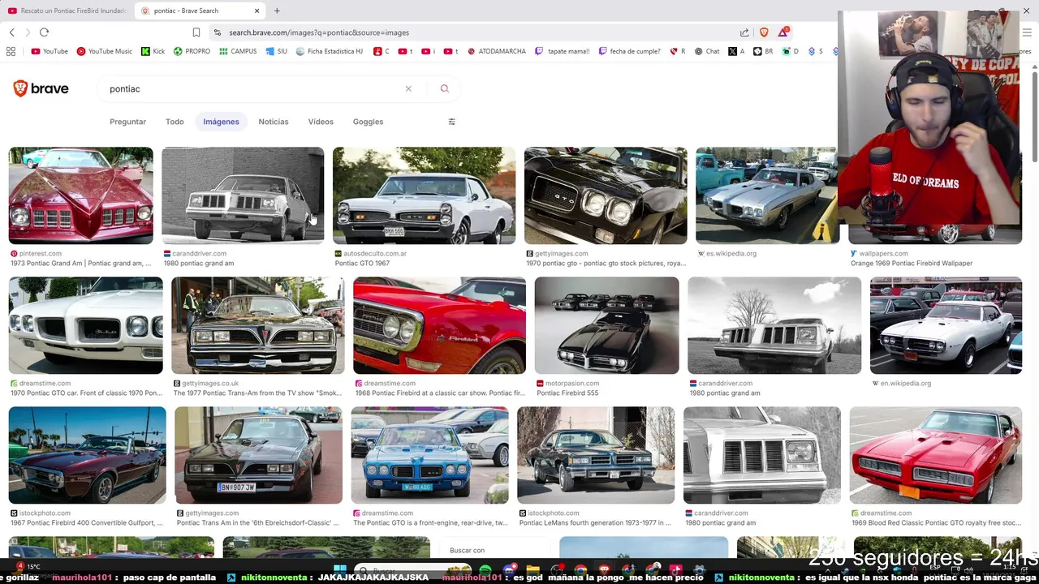Image resolution: width=1039 pixels, height=584 pixels.
Task: Select the Imágenes search tab
Action: 221,122
